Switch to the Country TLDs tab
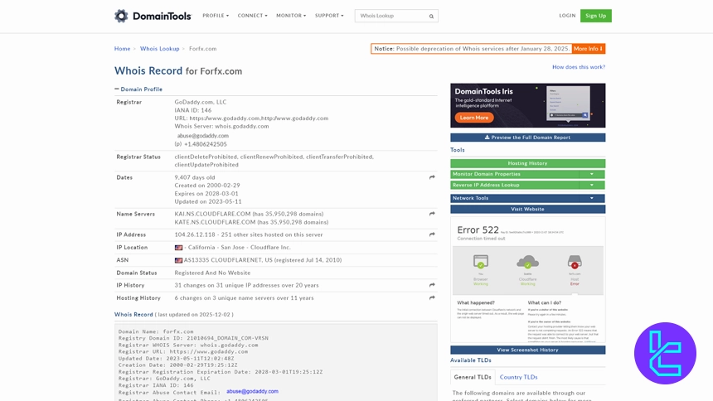This screenshot has height=401, width=713. [x=518, y=377]
